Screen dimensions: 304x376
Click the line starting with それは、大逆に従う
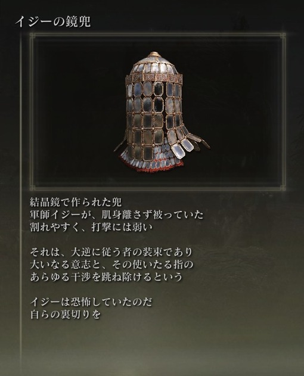(111, 252)
